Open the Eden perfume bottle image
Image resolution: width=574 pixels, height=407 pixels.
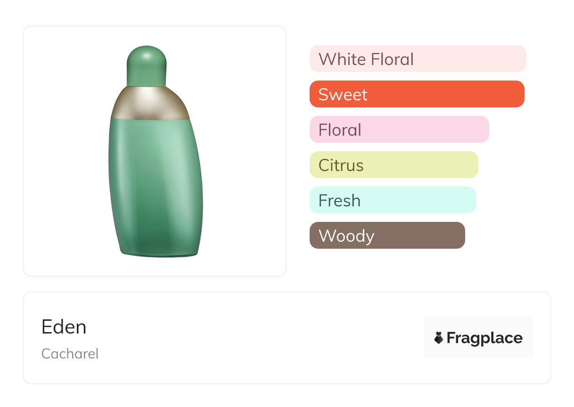pyautogui.click(x=155, y=151)
